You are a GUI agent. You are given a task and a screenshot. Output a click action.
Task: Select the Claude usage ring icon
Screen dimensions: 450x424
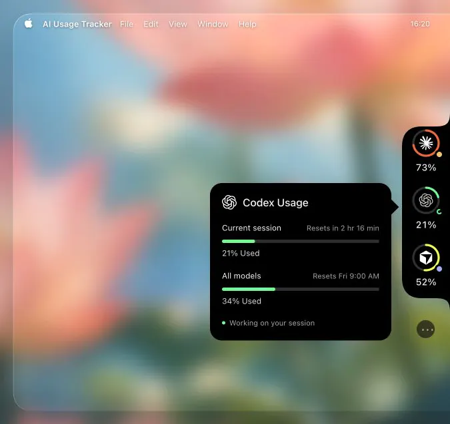click(x=426, y=143)
